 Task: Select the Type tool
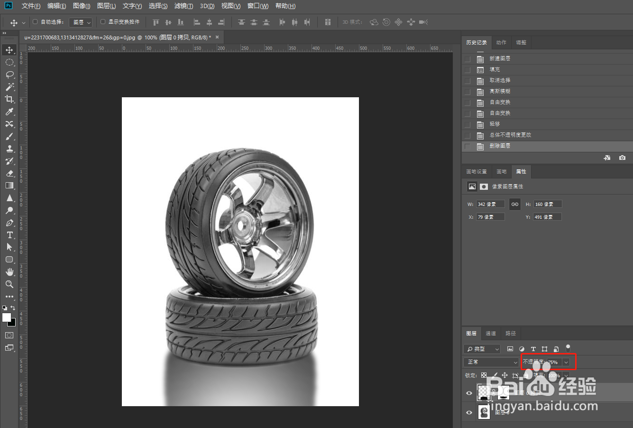[x=9, y=235]
